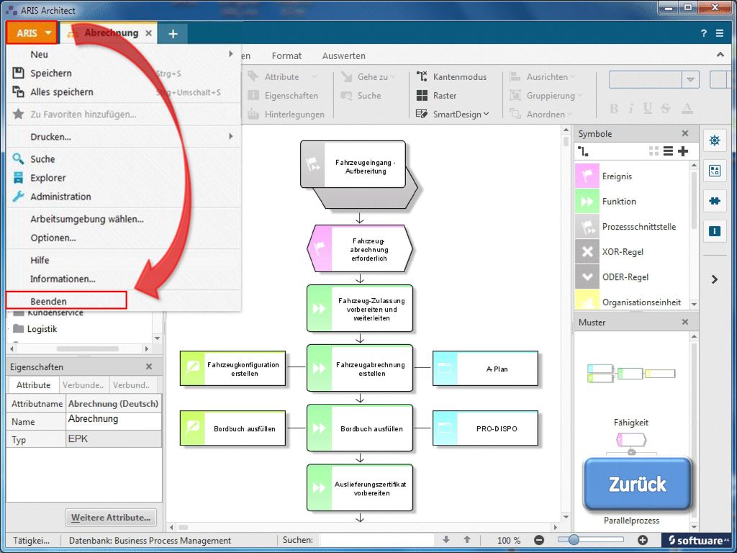Image resolution: width=737 pixels, height=553 pixels.
Task: Expand the right sidebar chevron
Action: pos(715,279)
